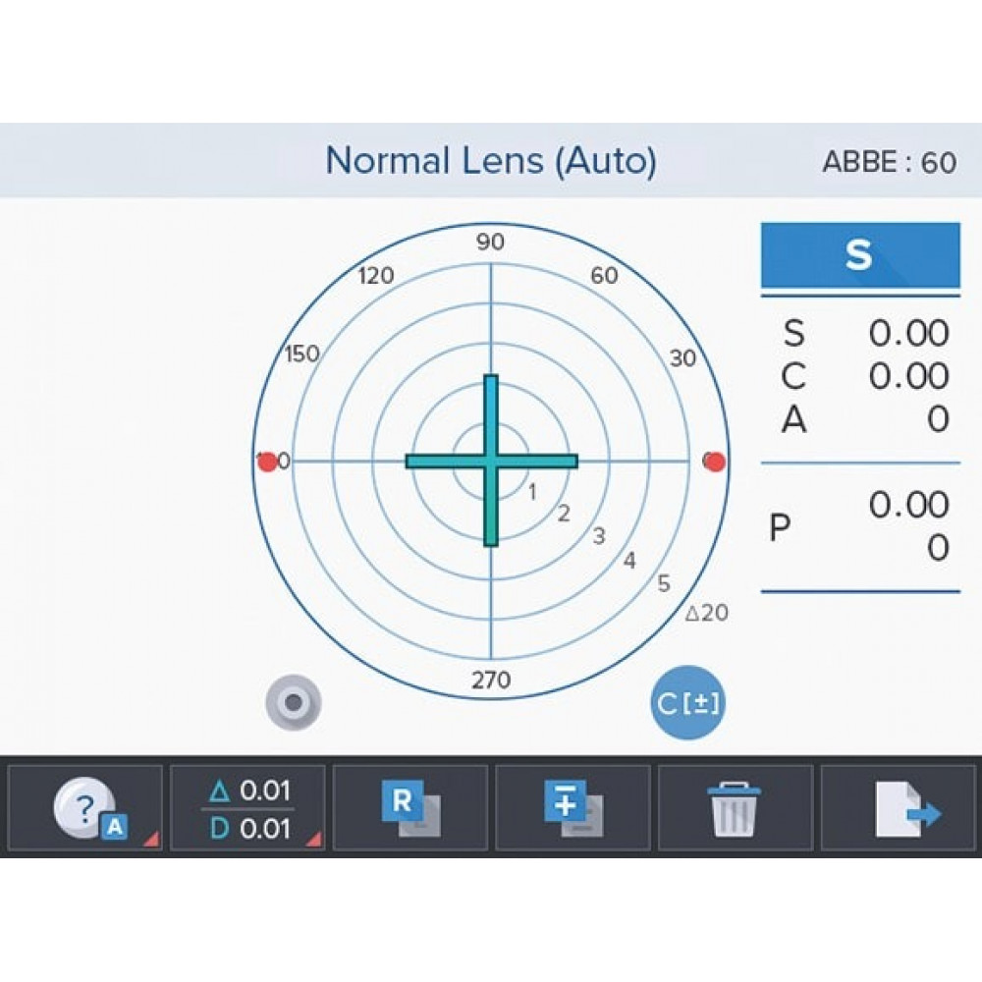Open the Normal Lens (Auto) mode title
982x982 pixels.
coord(491,160)
